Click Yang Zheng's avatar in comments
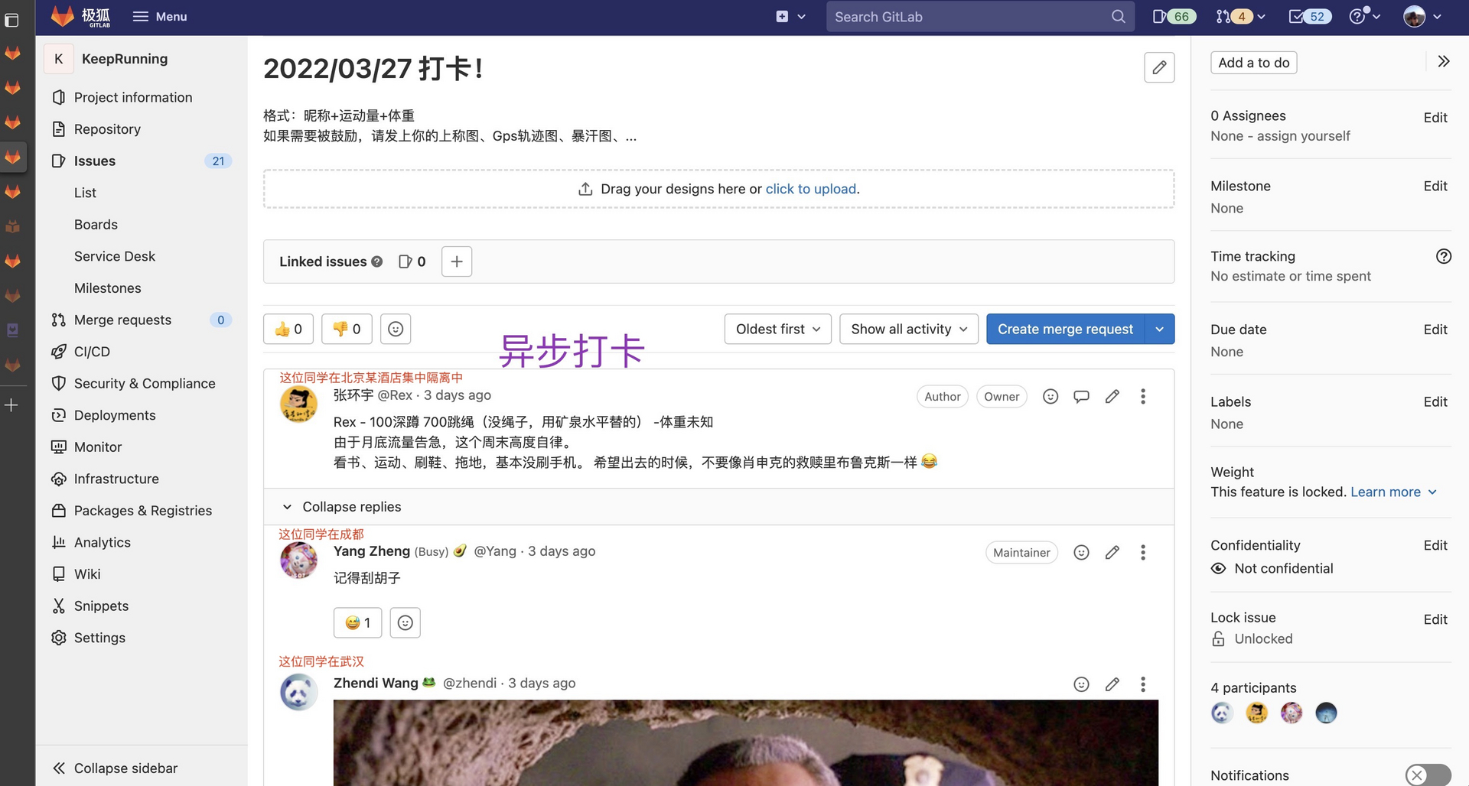Image resolution: width=1469 pixels, height=786 pixels. point(298,560)
